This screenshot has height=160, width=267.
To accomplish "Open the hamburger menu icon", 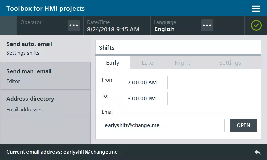I will (x=256, y=9).
